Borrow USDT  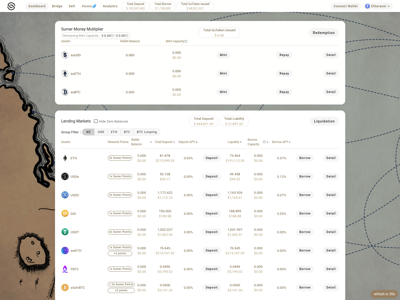tap(305, 232)
